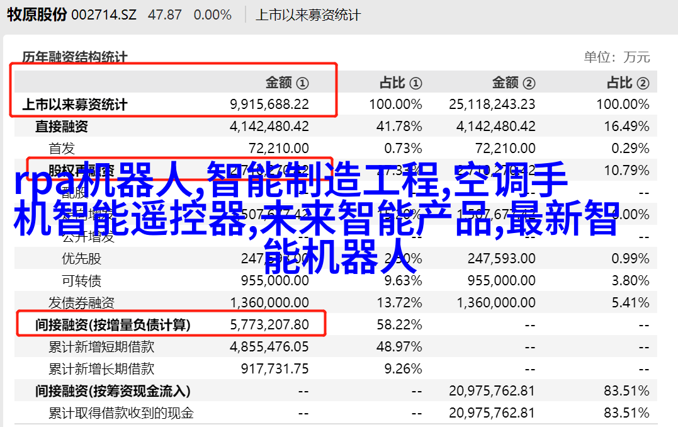This screenshot has width=678, height=427.
Task: Click 100.00% under 占比 ② column
Action: 623,105
